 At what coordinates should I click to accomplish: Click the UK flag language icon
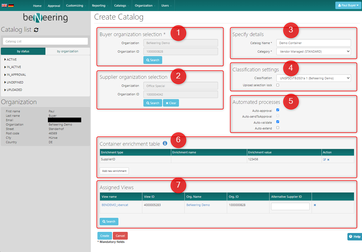[x=4, y=6]
